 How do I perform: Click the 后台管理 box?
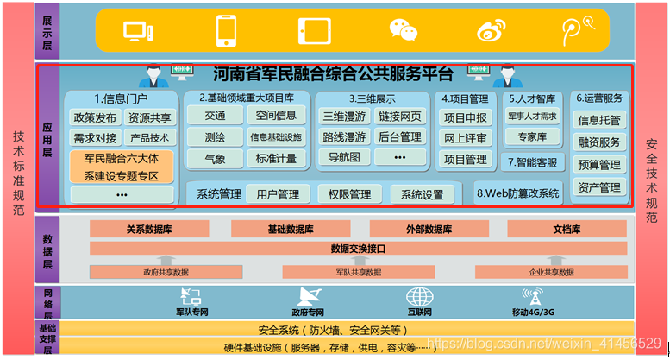pyautogui.click(x=400, y=136)
